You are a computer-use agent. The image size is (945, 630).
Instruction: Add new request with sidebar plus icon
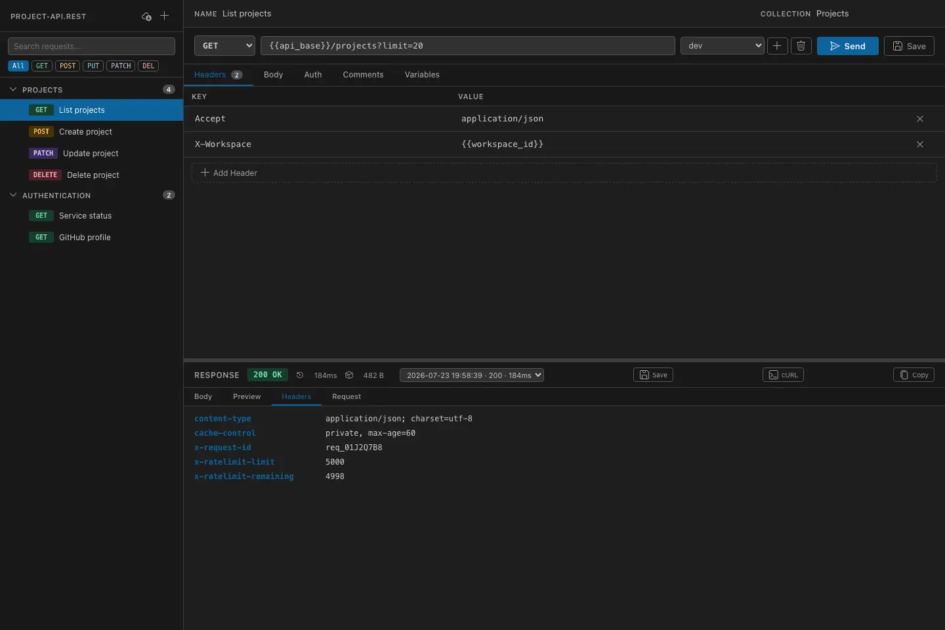click(165, 16)
